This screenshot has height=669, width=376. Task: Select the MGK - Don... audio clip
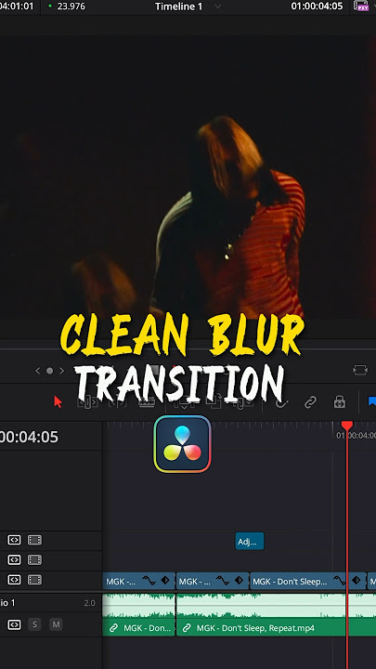click(138, 627)
